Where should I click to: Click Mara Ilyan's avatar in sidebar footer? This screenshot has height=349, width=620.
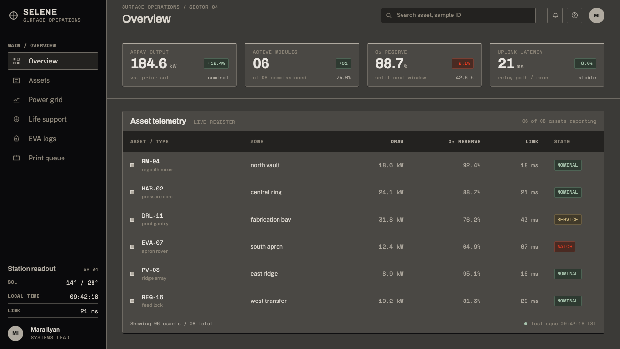[x=15, y=333]
